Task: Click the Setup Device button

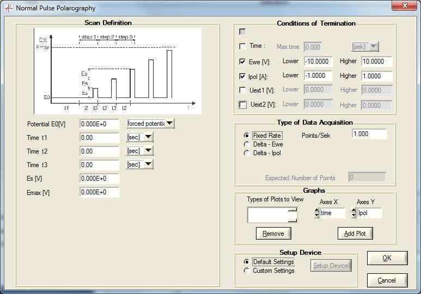Action: (331, 266)
